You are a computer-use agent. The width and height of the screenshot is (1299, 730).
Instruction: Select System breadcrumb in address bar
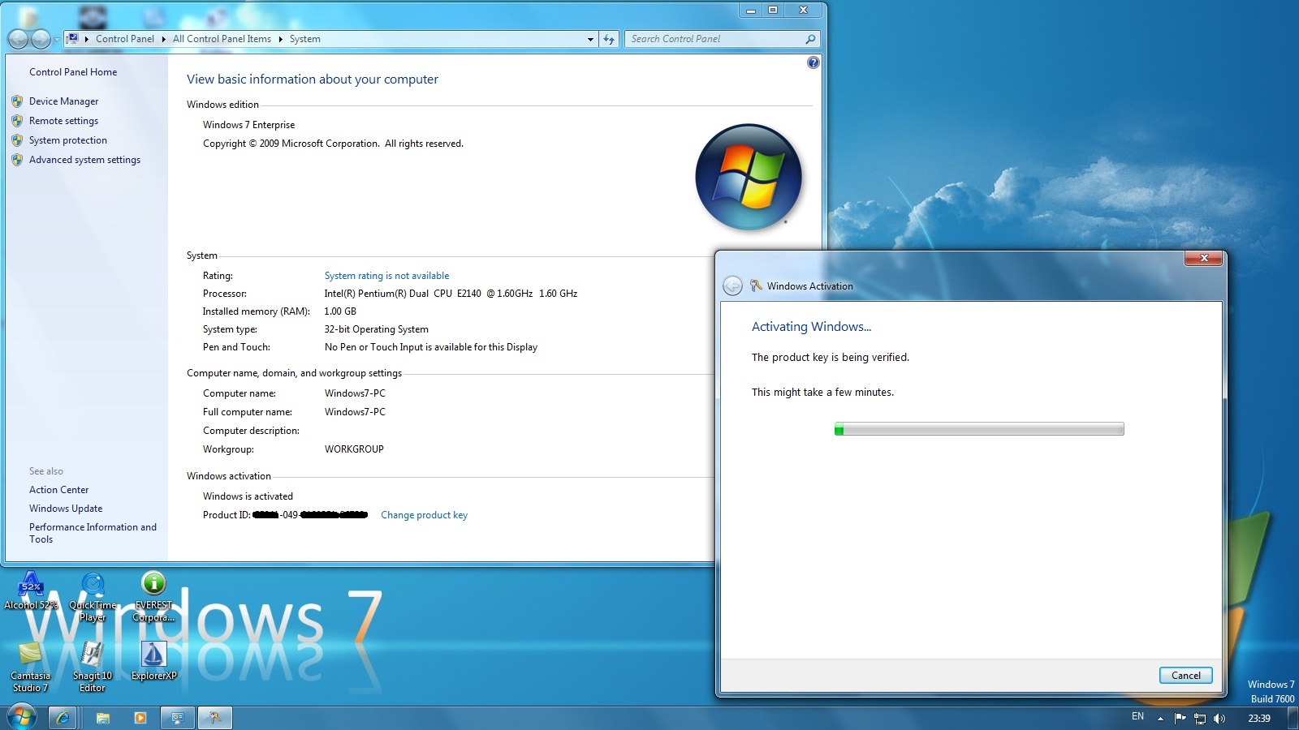304,39
